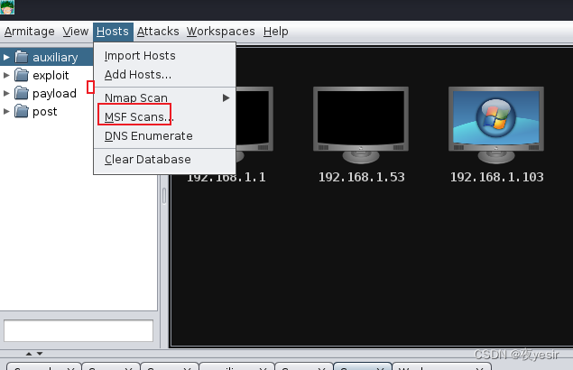Select the Windows host 192.168.1.103 icon
The height and width of the screenshot is (370, 573).
coord(496,125)
